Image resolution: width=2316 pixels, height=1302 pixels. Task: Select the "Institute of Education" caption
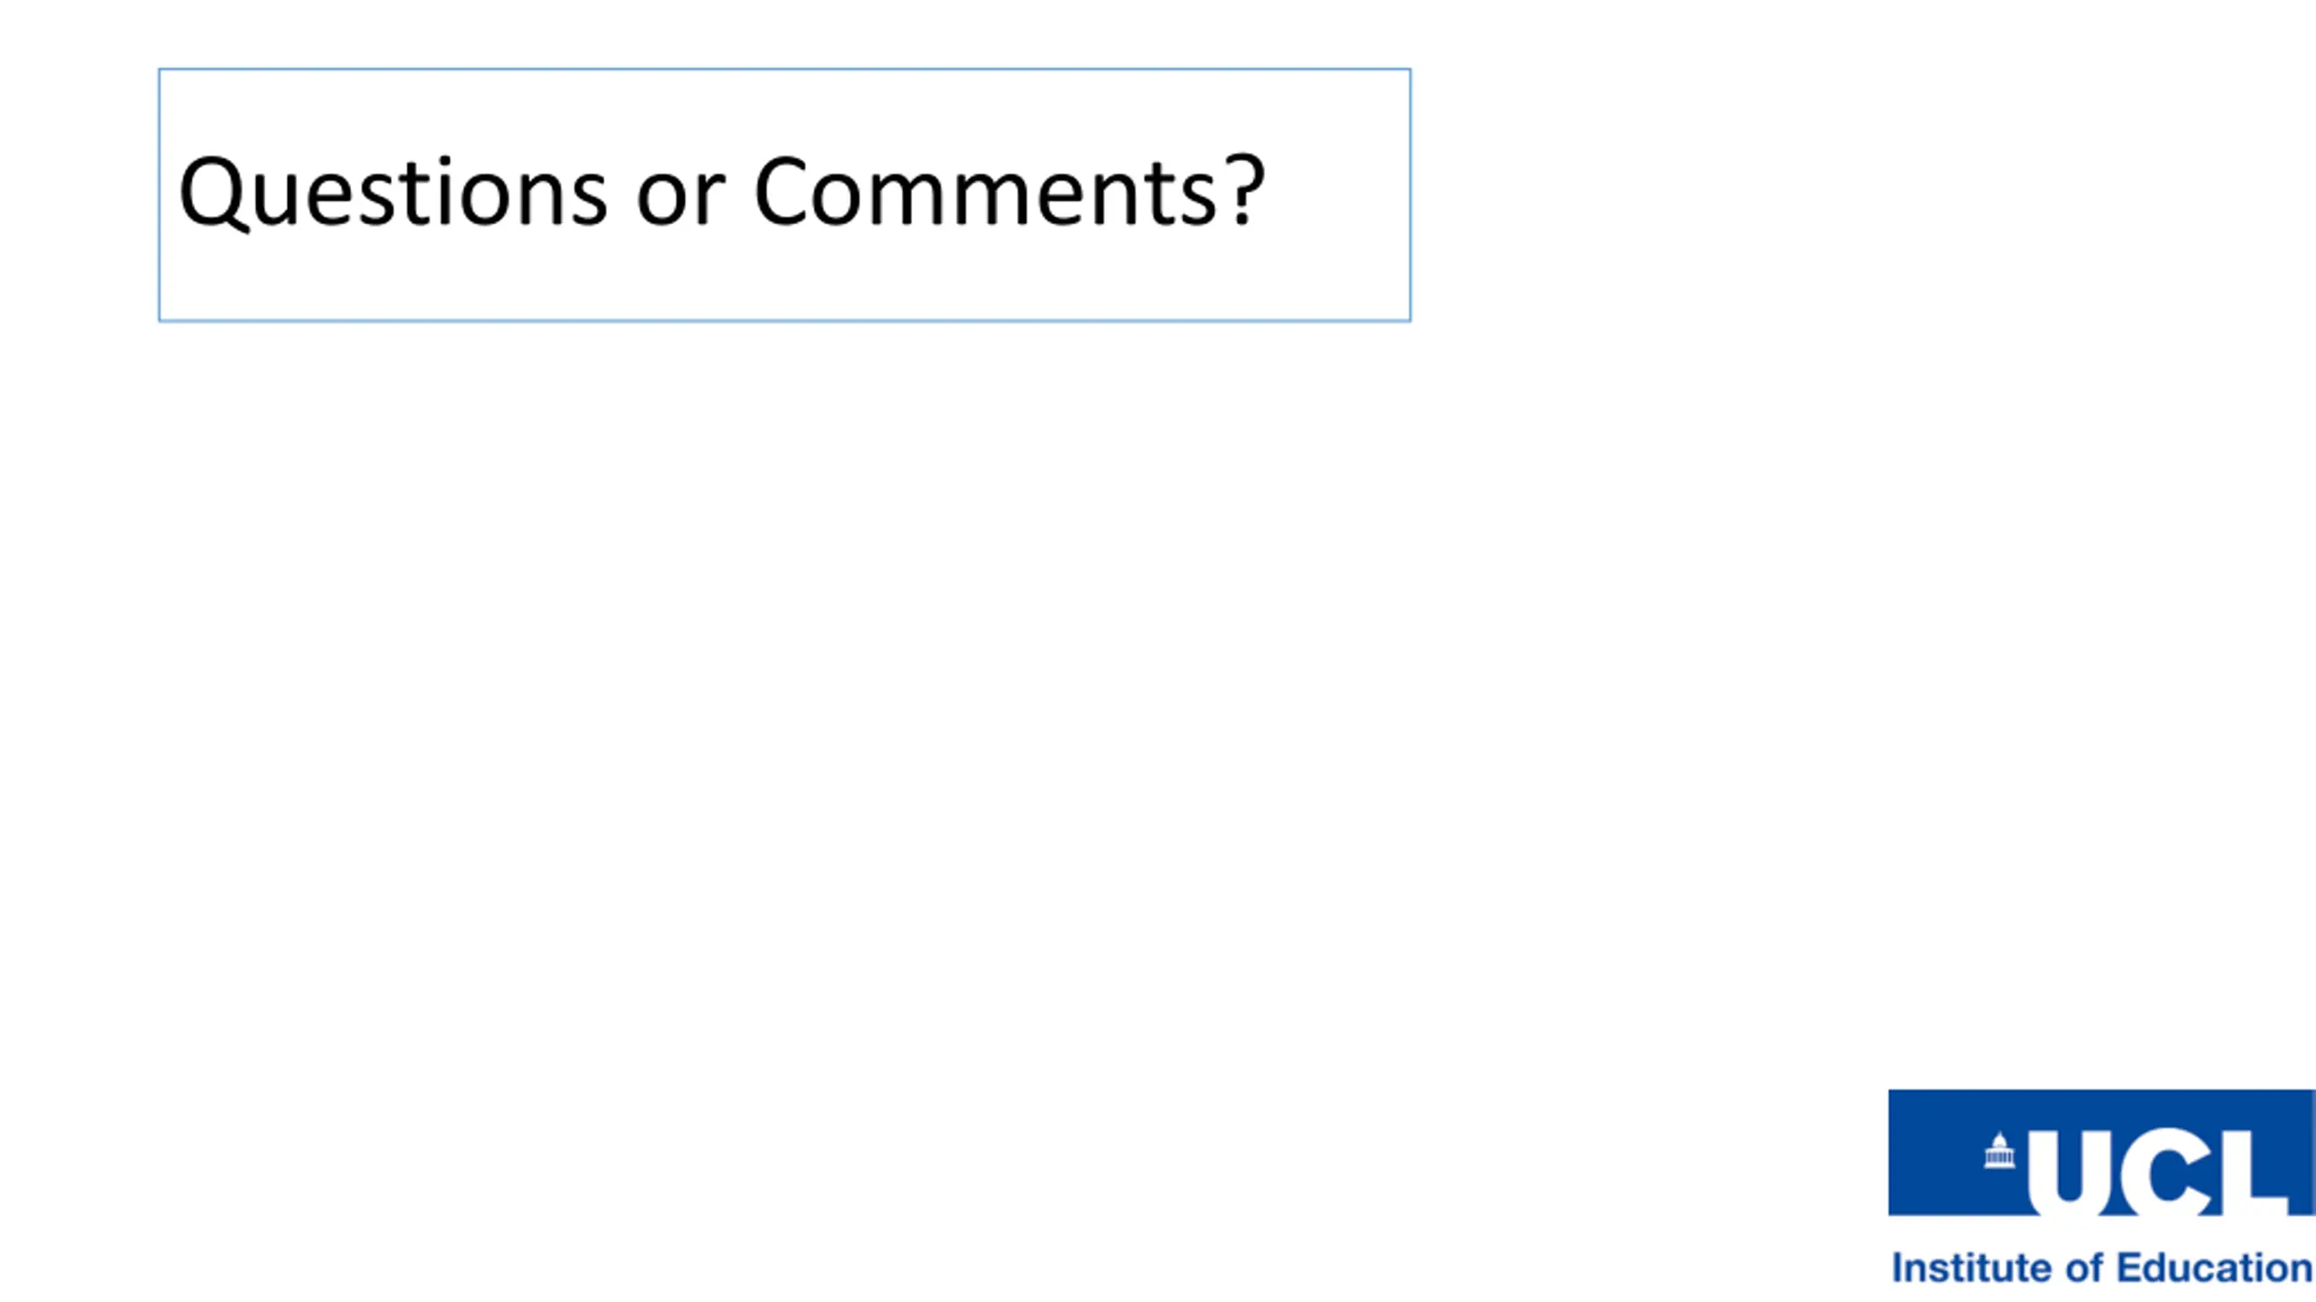click(x=2102, y=1268)
